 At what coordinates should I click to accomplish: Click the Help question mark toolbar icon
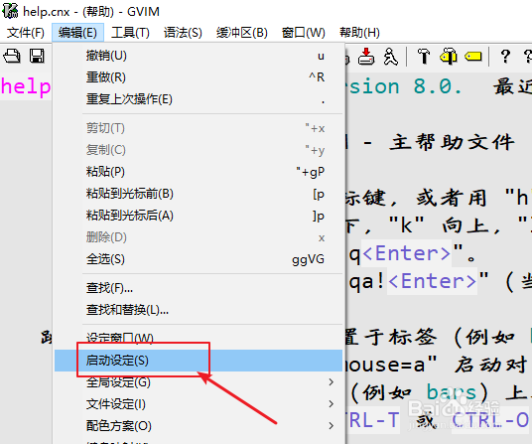click(505, 57)
